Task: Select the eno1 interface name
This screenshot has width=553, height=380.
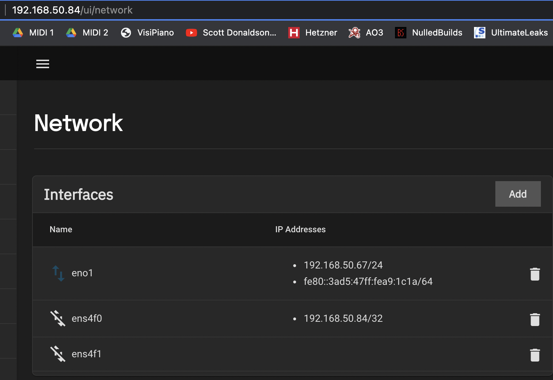Action: (82, 273)
